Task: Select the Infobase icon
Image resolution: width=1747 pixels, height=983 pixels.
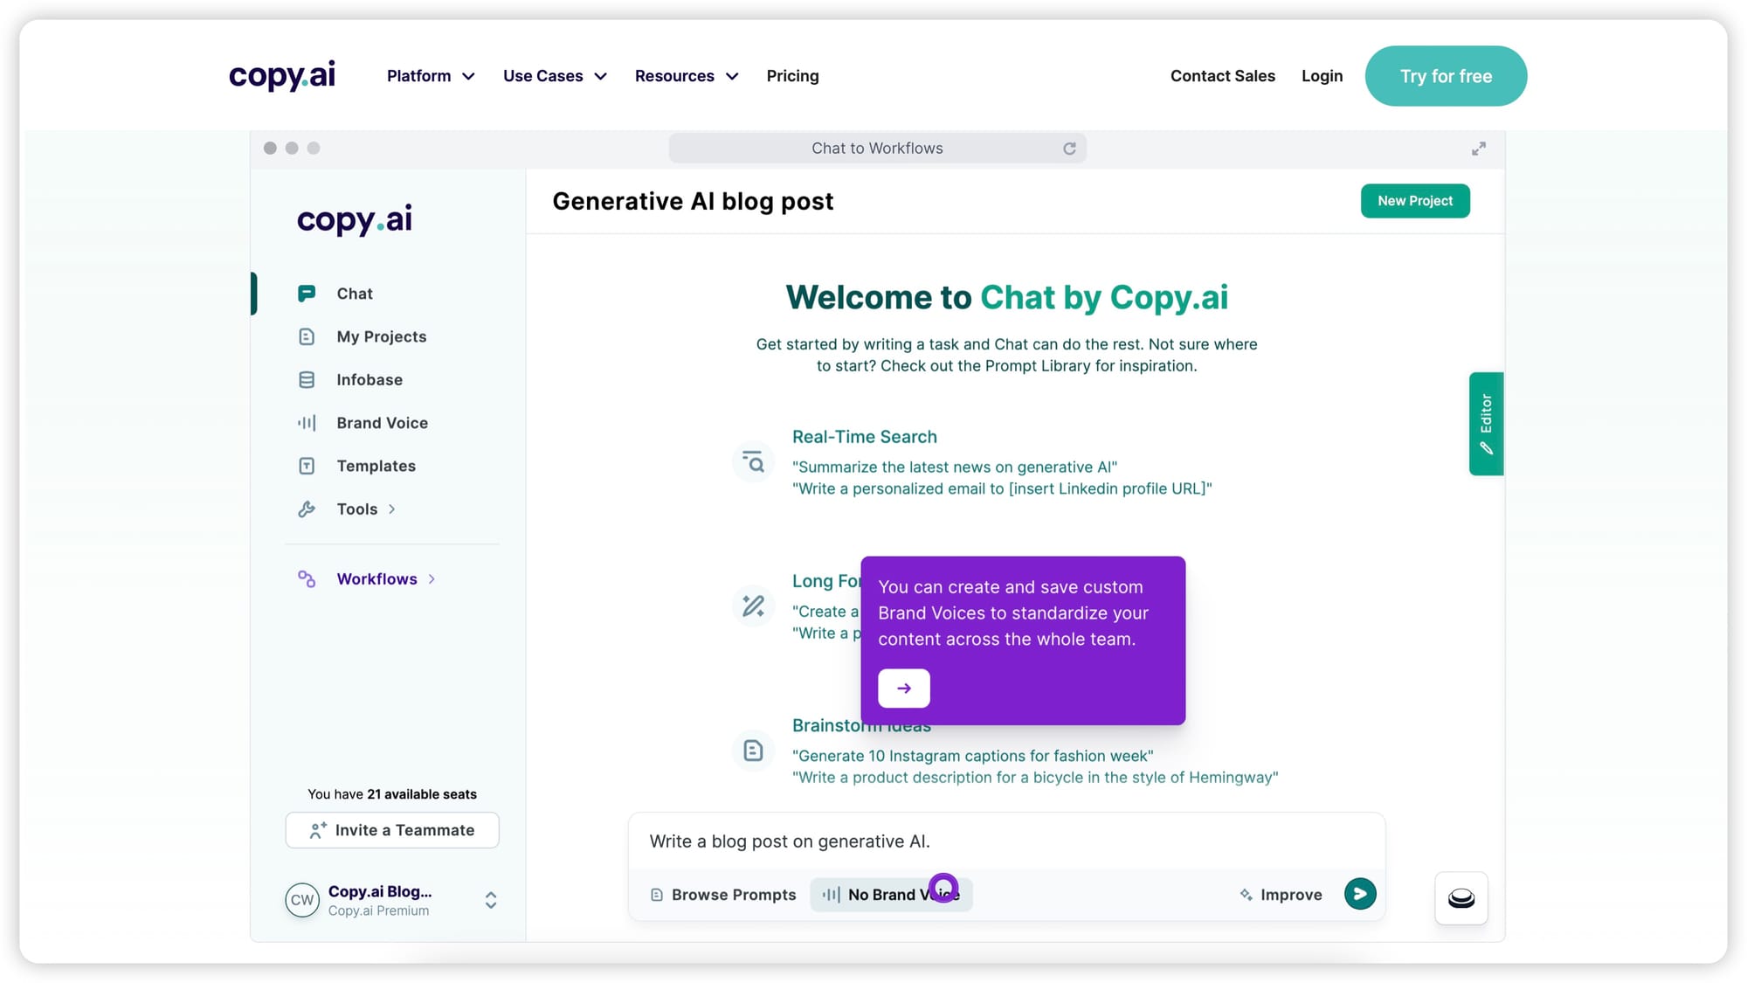Action: click(306, 379)
